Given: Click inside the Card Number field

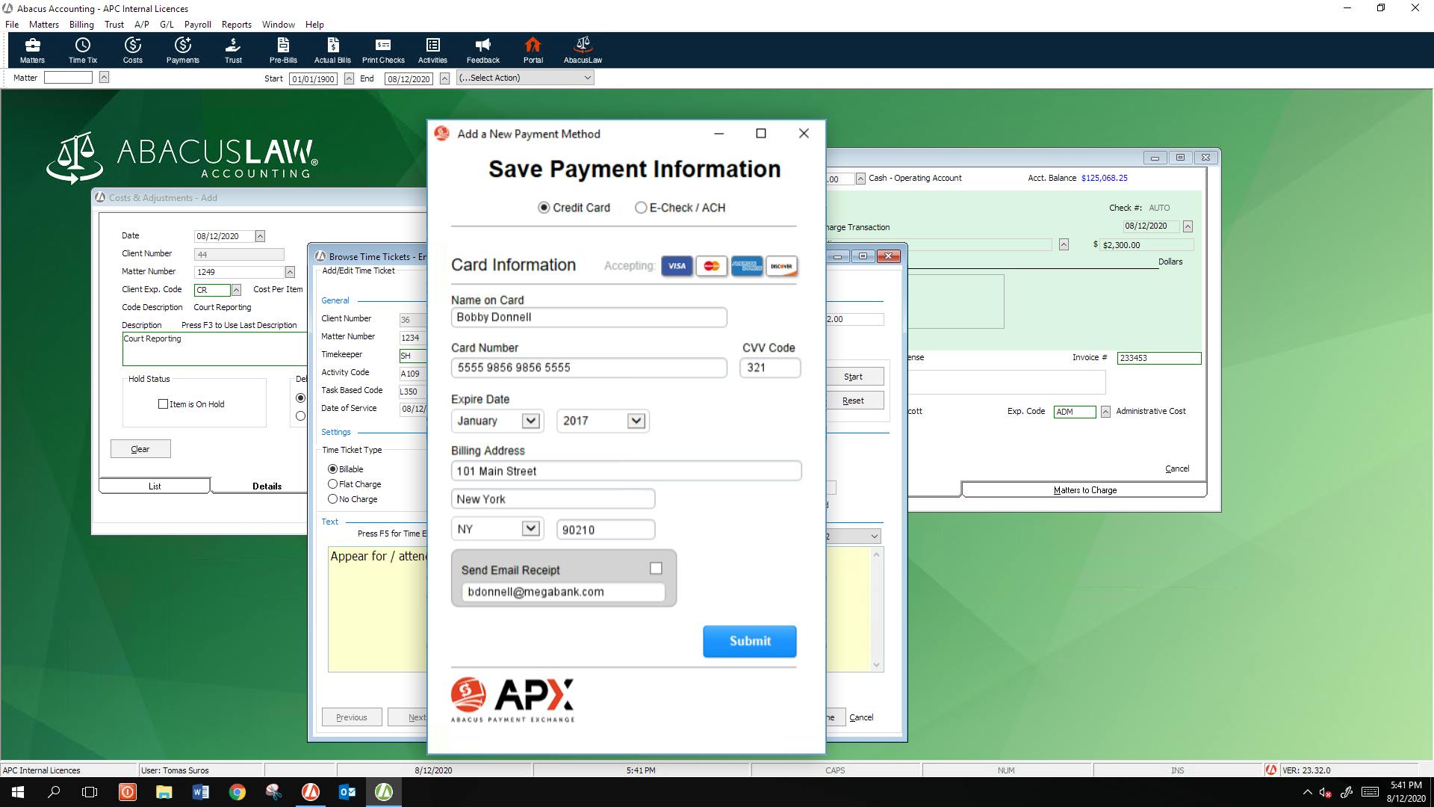Looking at the screenshot, I should point(589,368).
